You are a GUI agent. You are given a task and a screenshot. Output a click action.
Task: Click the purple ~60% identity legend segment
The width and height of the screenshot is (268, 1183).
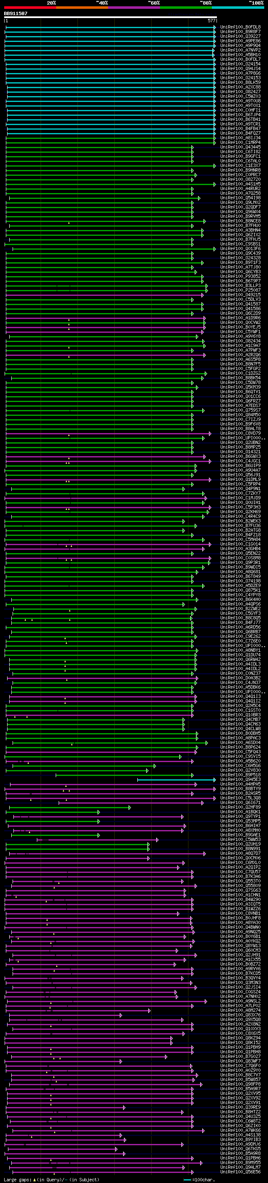(134, 8)
